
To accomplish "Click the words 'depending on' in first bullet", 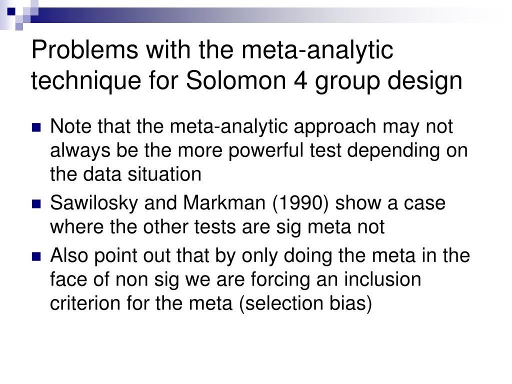I will (407, 151).
